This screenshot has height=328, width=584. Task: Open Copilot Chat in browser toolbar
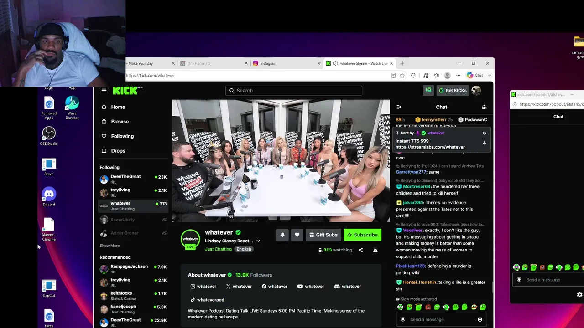pyautogui.click(x=475, y=76)
